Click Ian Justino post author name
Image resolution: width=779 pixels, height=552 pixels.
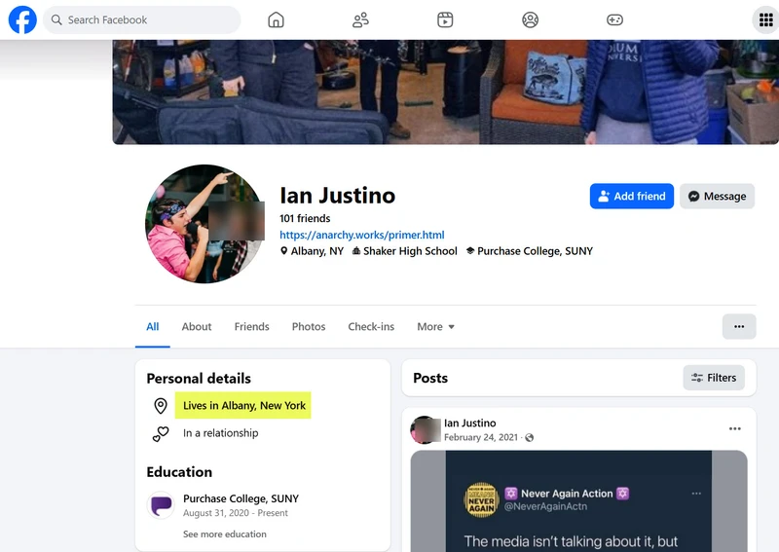[470, 423]
